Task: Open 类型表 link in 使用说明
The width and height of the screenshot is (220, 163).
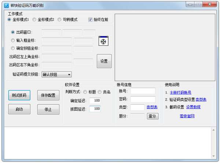Action: [201, 100]
